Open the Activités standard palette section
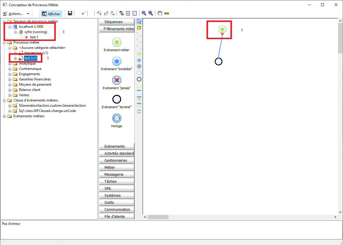The image size is (343, 245). pyautogui.click(x=117, y=153)
